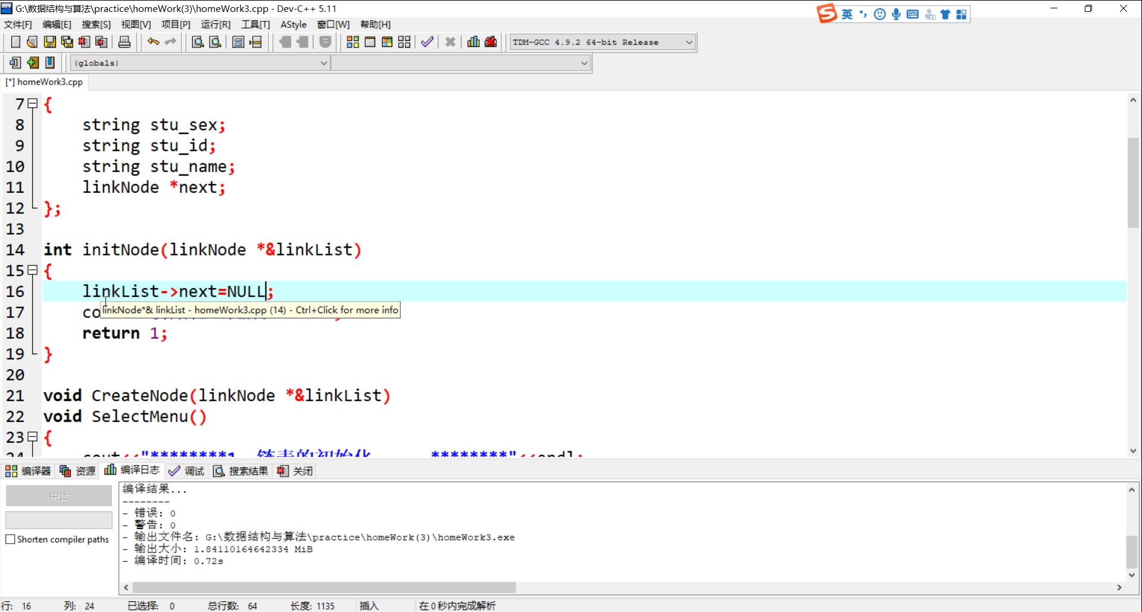Collapse the code fold at line 7
This screenshot has width=1142, height=612.
(x=33, y=104)
